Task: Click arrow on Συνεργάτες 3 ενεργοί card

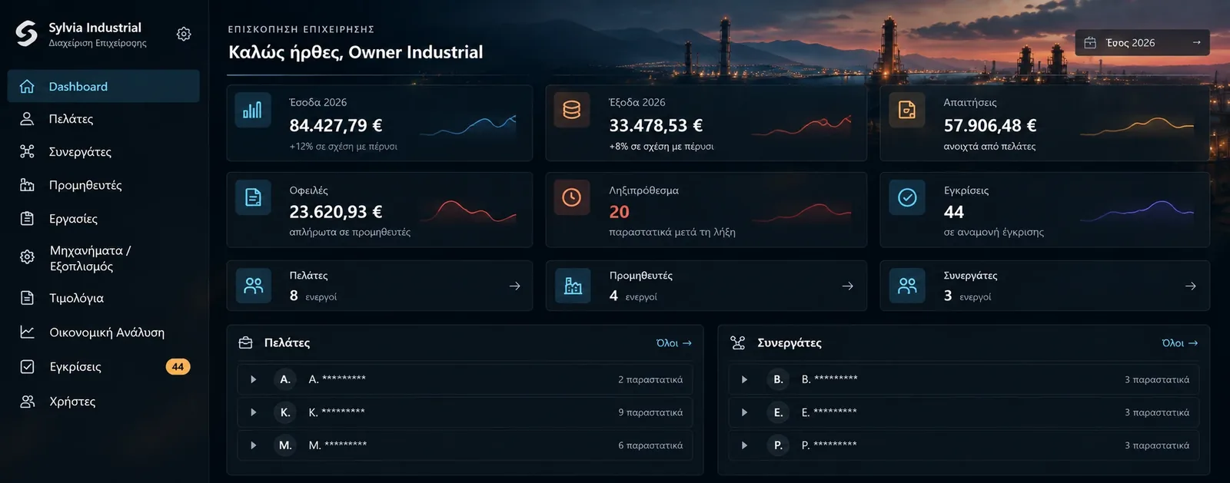Action: point(1191,286)
